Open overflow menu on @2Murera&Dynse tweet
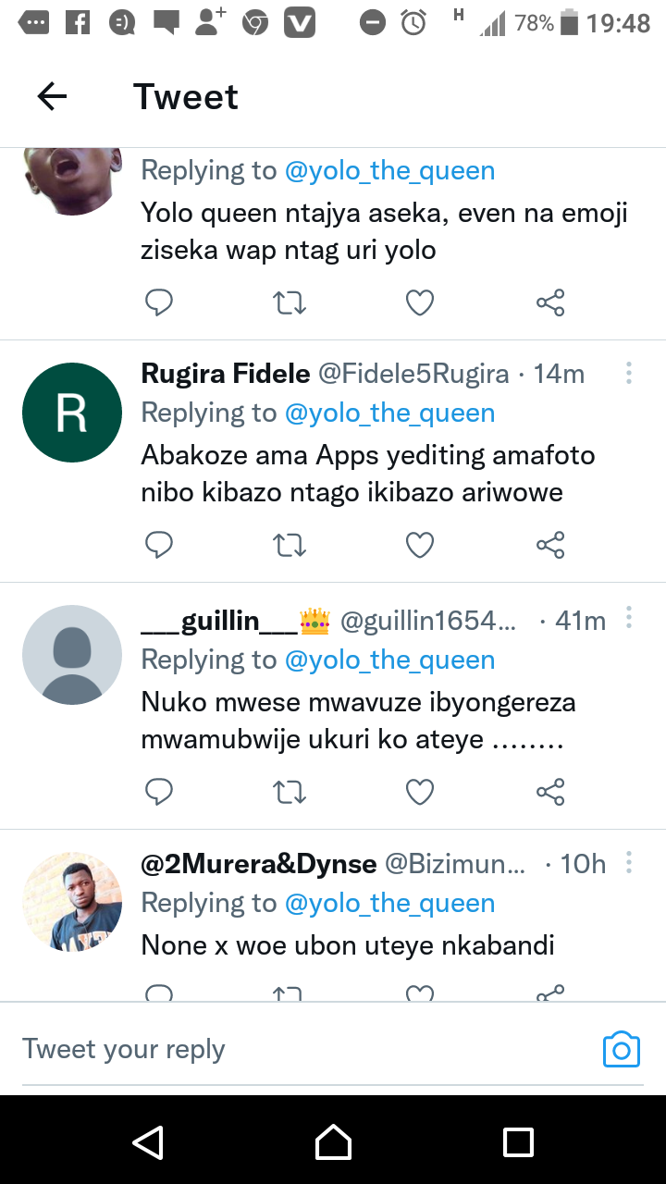This screenshot has width=666, height=1184. coord(629,863)
